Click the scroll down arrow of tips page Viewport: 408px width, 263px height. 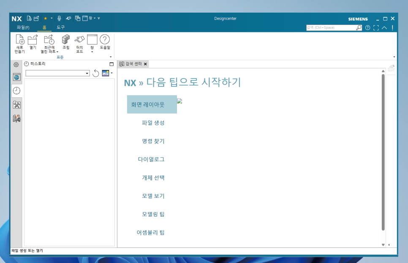click(383, 244)
